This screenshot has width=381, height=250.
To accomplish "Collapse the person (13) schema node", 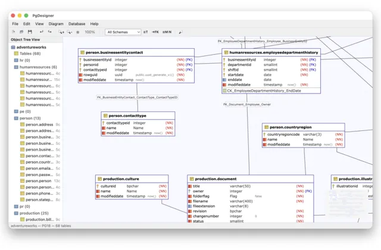I will pyautogui.click(x=27, y=118).
